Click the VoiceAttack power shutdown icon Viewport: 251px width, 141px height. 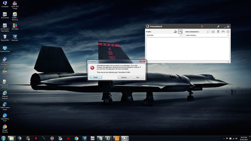228,27
